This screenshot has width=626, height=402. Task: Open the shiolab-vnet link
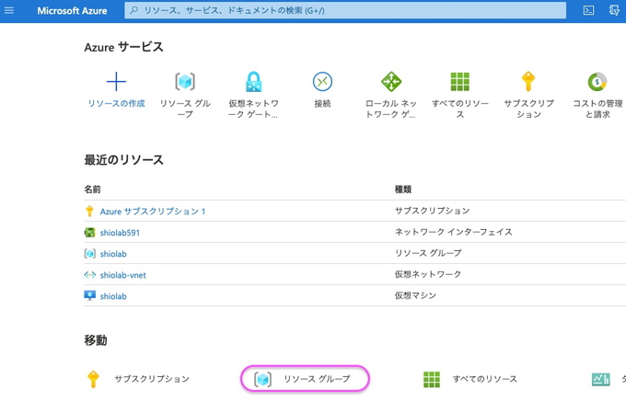click(123, 275)
